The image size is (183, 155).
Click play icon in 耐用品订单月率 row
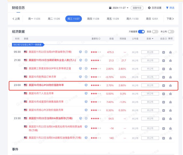coord(86,77)
